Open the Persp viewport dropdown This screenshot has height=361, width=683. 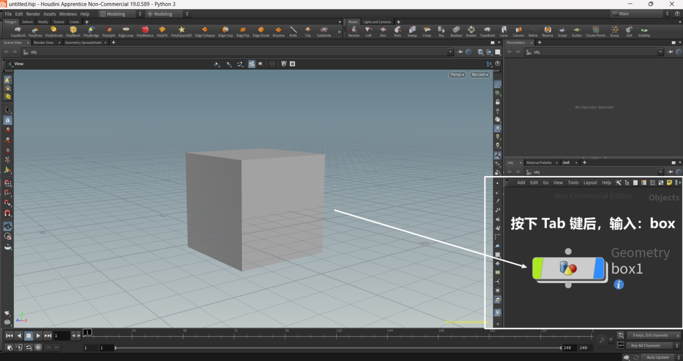tap(457, 75)
